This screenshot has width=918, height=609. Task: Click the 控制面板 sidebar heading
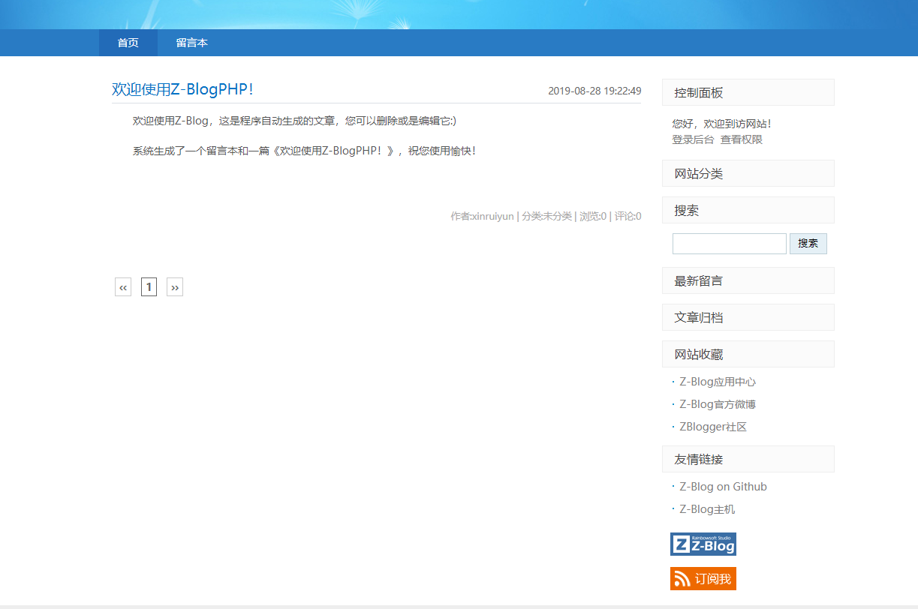[748, 92]
